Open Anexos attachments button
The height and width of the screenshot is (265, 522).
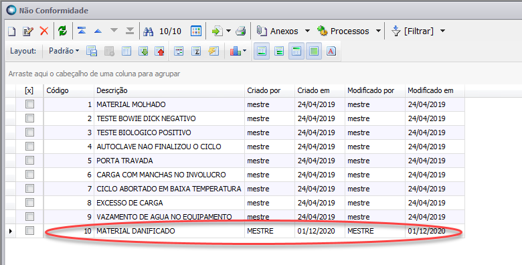[x=277, y=31]
